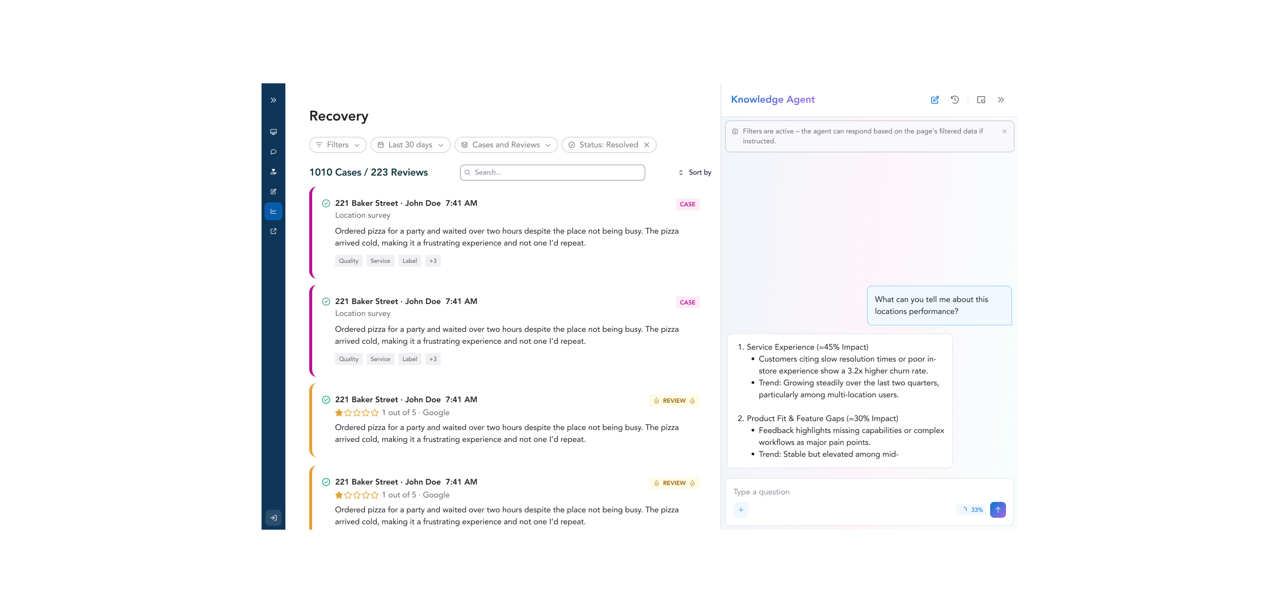Click the CASE badge on first case
This screenshot has width=1280, height=613.
pyautogui.click(x=687, y=204)
